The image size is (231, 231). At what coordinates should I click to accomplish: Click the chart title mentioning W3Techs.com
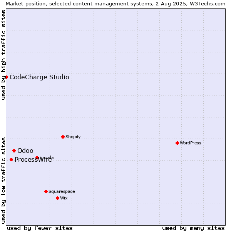pyautogui.click(x=115, y=4)
